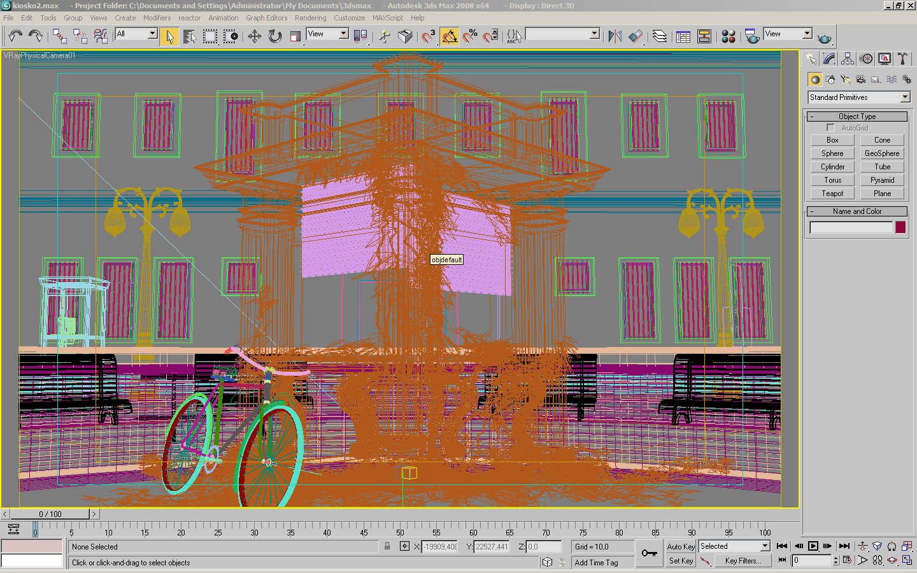Switch to the Modify command panel

pos(829,59)
